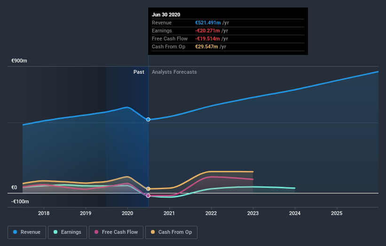Image resolution: width=386 pixels, height=246 pixels.
Task: Click the Earnings row label in tooltip
Action: 162,31
